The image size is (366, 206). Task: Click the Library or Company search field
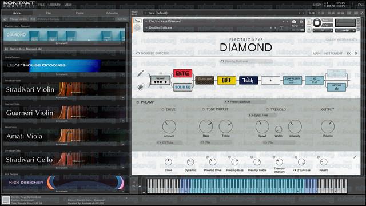pyautogui.click(x=75, y=19)
